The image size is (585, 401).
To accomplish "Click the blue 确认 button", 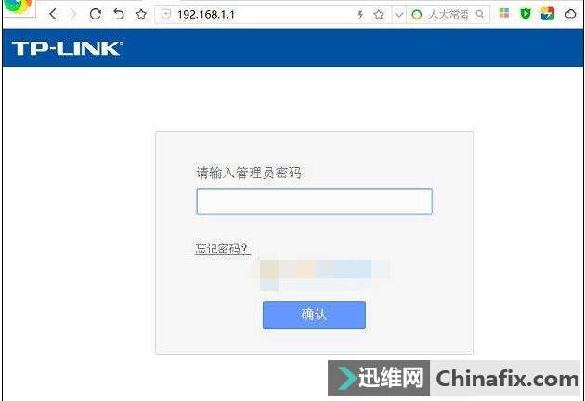I will [314, 315].
